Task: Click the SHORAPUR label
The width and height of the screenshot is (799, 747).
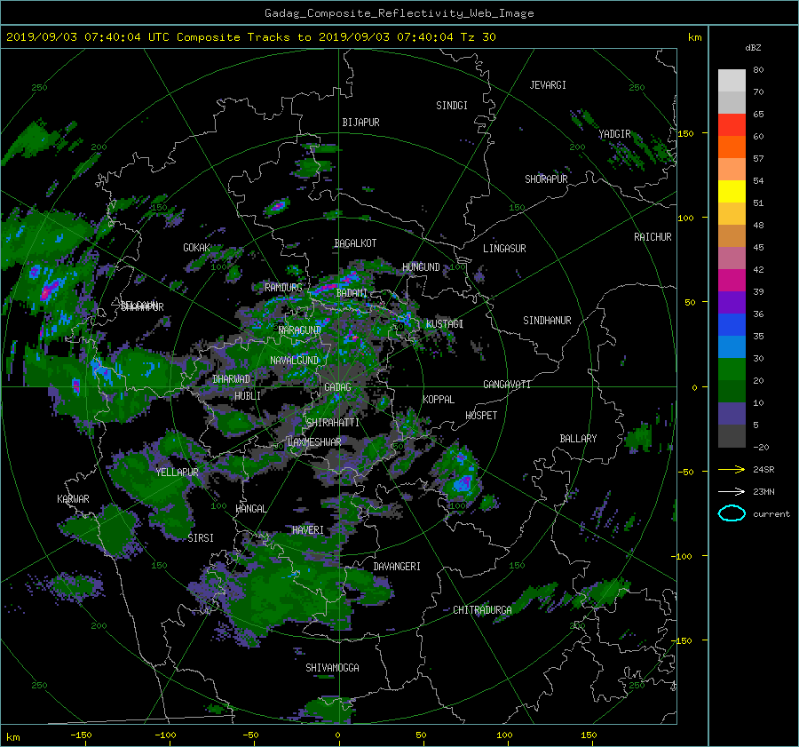Action: (x=546, y=179)
